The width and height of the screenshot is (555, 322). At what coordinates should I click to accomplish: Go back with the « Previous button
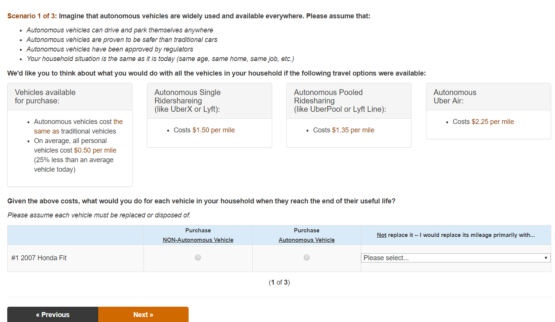pyautogui.click(x=53, y=314)
